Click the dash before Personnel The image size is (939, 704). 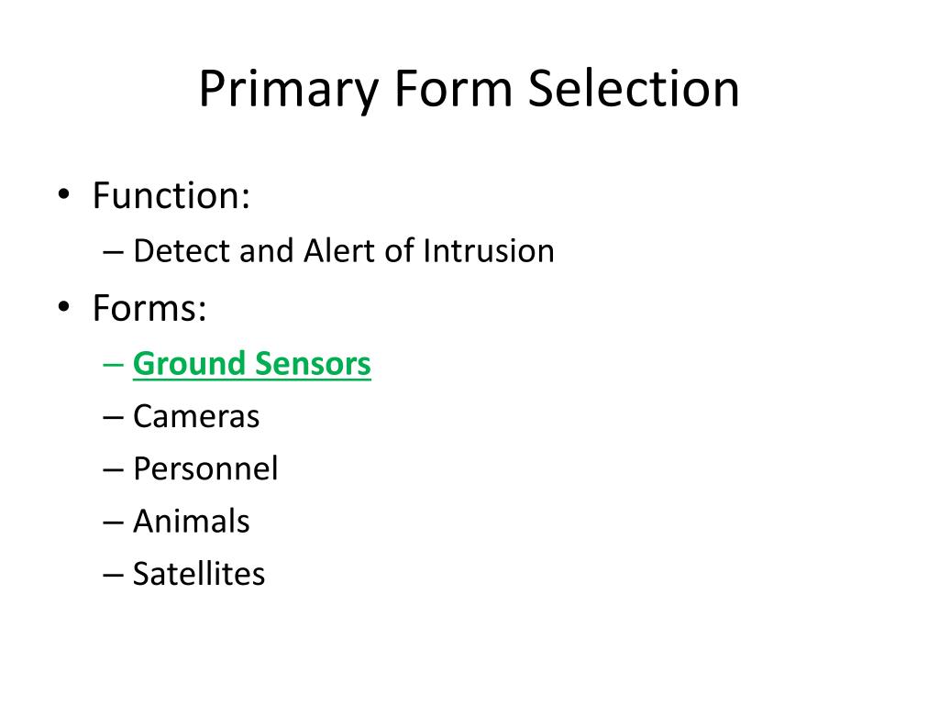(x=113, y=470)
